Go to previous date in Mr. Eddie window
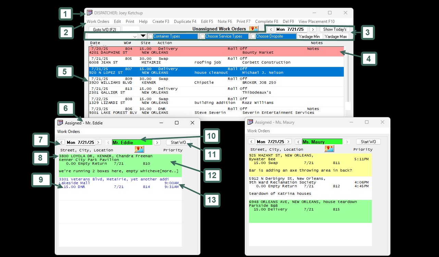This screenshot has height=257, width=439. pyautogui.click(x=61, y=143)
